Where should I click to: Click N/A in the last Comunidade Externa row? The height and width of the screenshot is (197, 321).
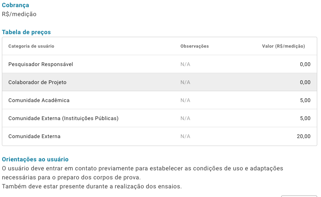(185, 136)
